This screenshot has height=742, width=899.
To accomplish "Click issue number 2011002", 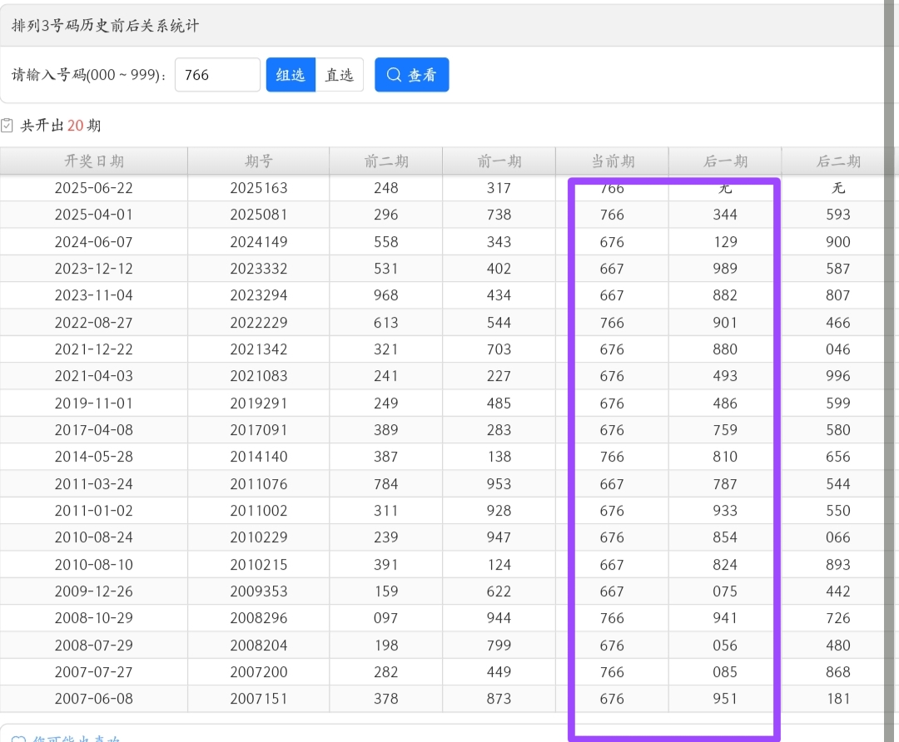I will (x=259, y=511).
